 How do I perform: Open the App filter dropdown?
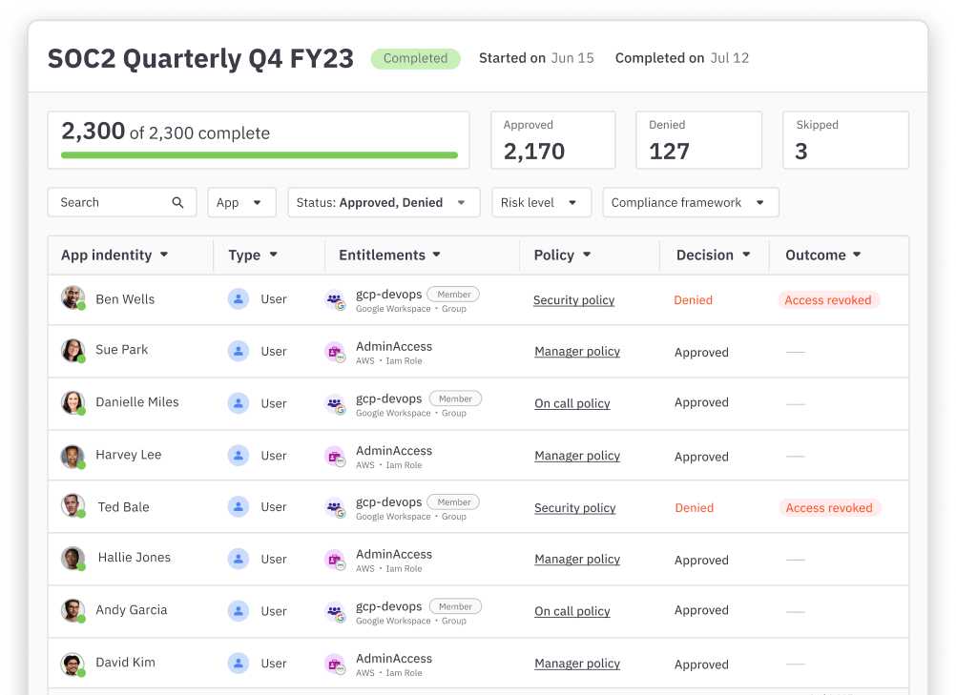tap(241, 202)
